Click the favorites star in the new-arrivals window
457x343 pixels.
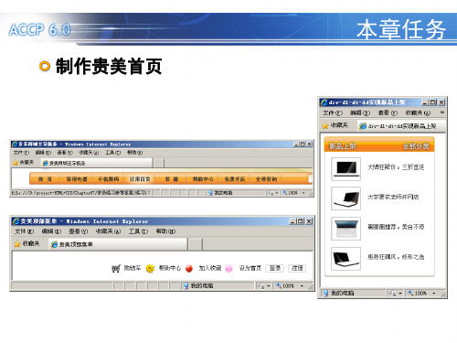tap(325, 125)
